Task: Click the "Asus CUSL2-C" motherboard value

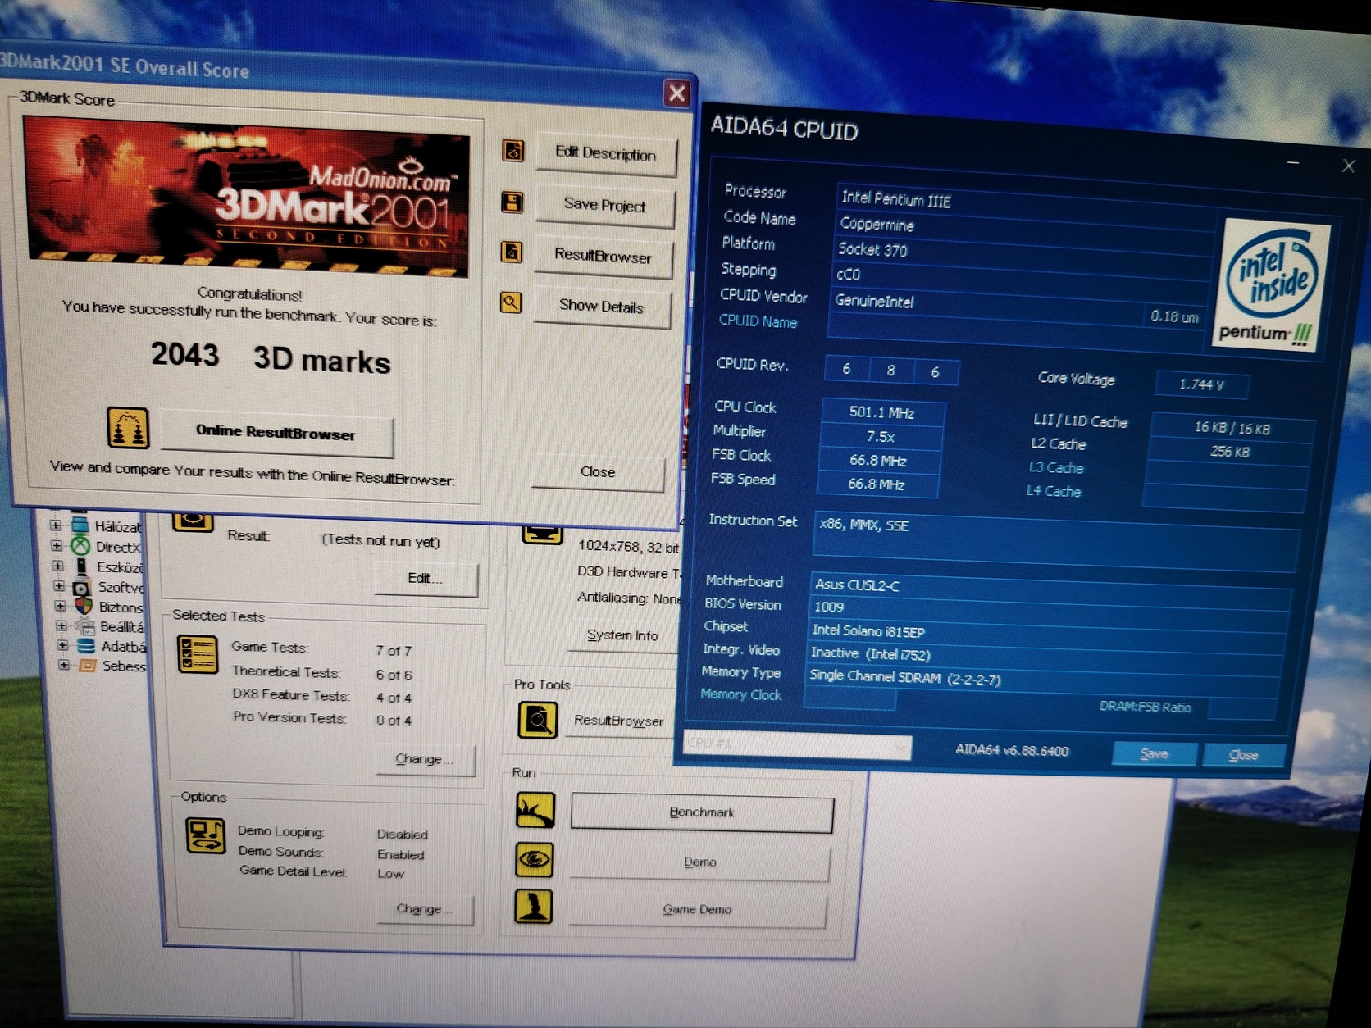Action: click(857, 585)
